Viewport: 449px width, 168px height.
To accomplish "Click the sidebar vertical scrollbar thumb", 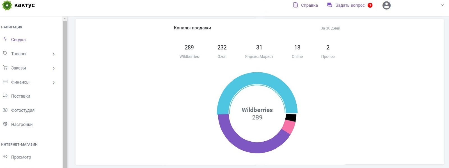I will tap(65, 94).
